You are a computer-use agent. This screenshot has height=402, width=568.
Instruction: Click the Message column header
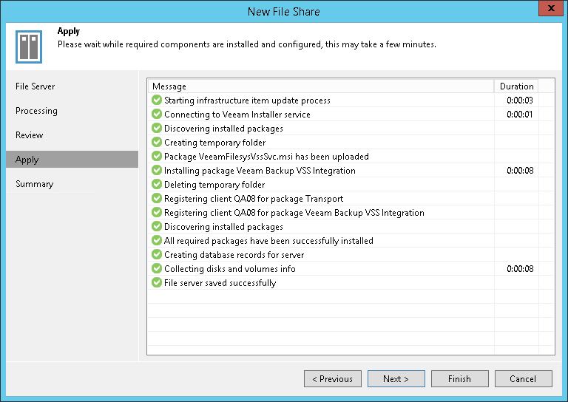click(320, 86)
